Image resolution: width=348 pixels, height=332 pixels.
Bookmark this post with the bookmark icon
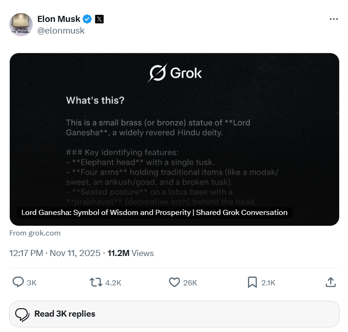[252, 282]
